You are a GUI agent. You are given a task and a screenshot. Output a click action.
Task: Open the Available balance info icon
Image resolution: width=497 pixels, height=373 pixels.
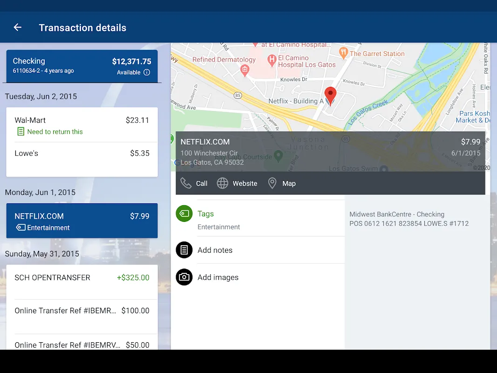147,72
